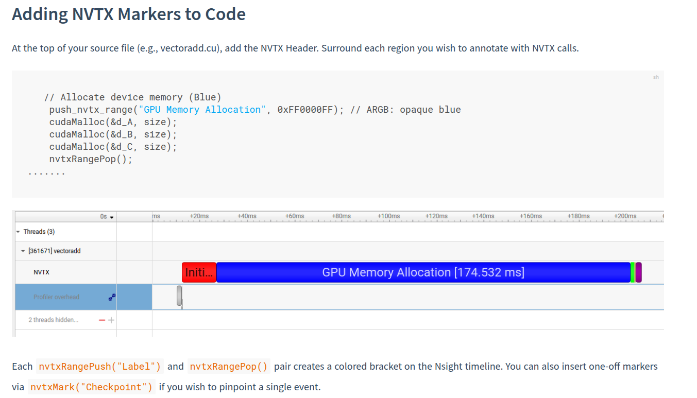Click the +200ms timeline tick label
Image resolution: width=697 pixels, height=398 pixels.
625,216
